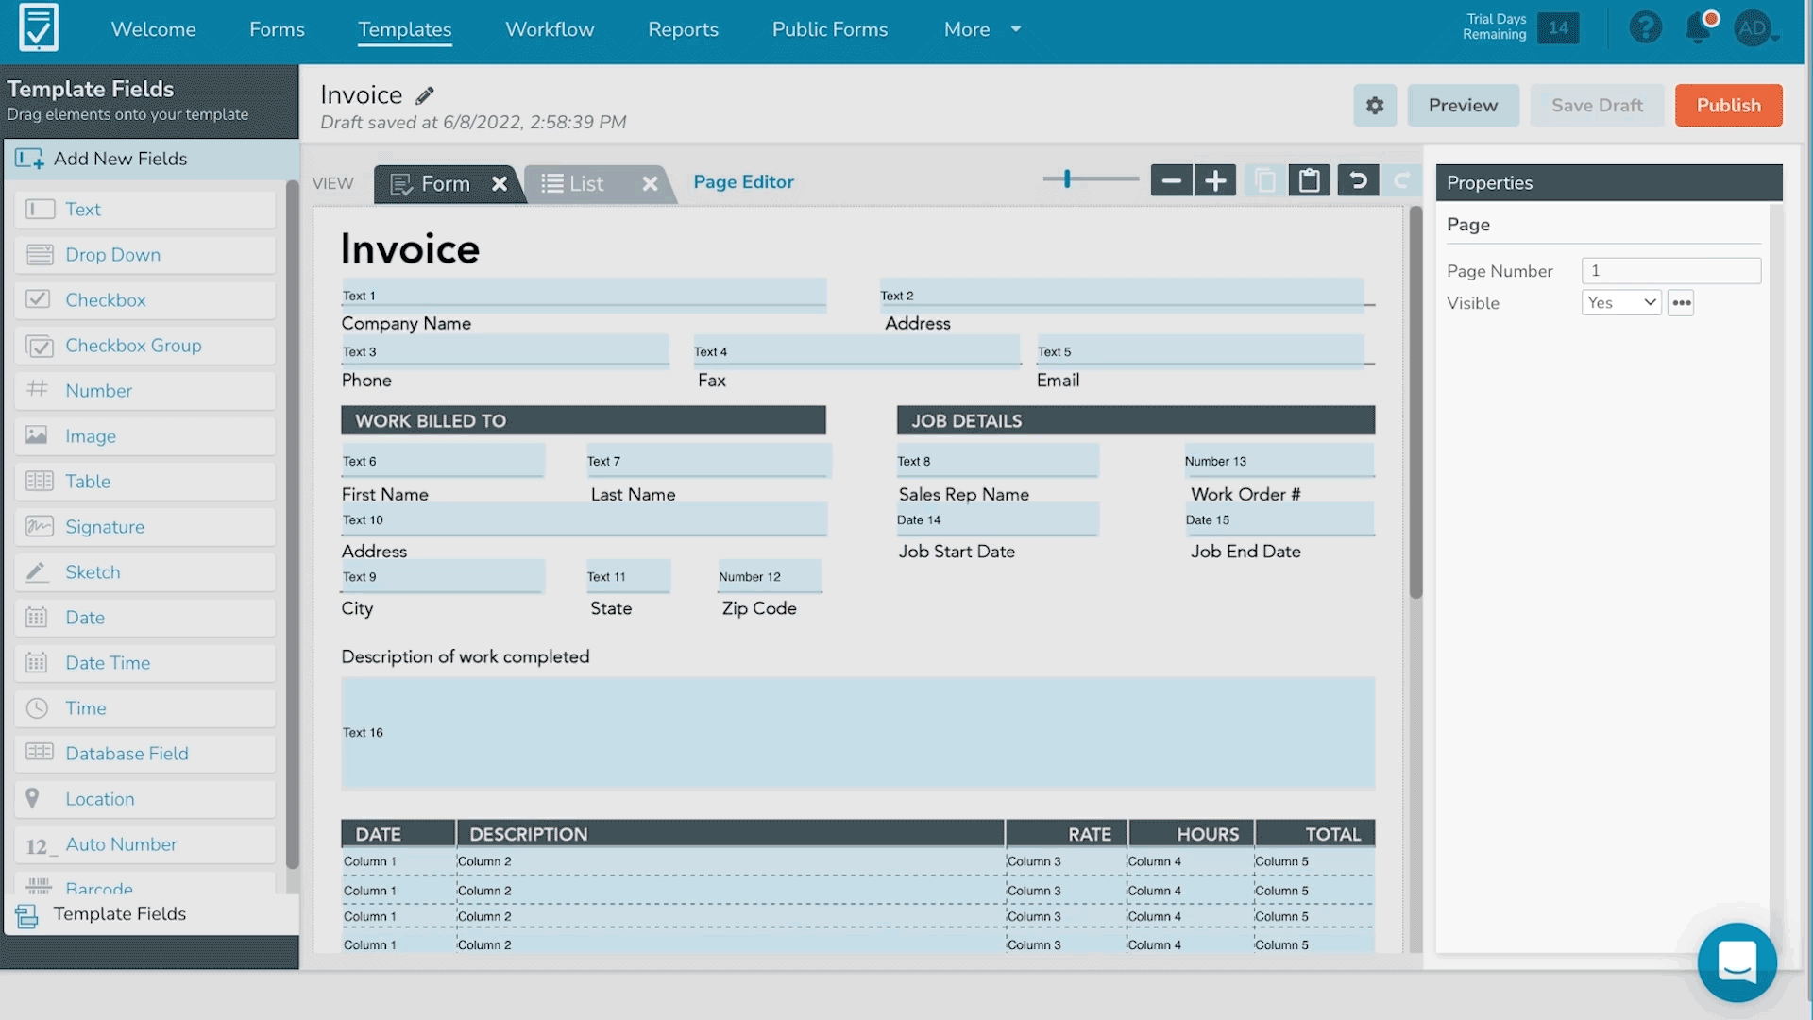1813x1020 pixels.
Task: Select the Date 15 Job End field
Action: pyautogui.click(x=1279, y=519)
